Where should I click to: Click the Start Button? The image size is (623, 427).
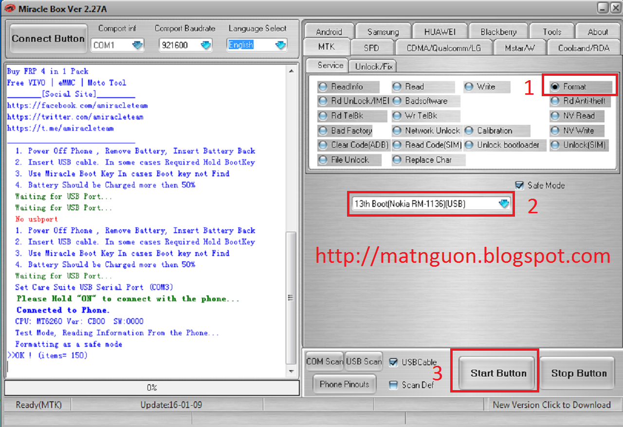pos(498,373)
